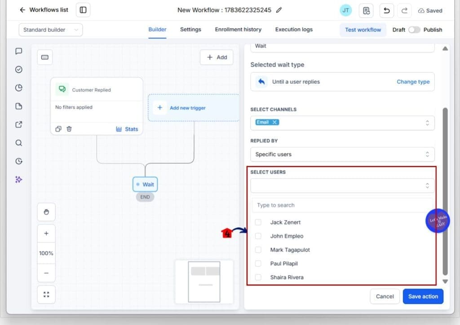This screenshot has width=460, height=325.
Task: Click the Add button on canvas
Action: pos(217,57)
